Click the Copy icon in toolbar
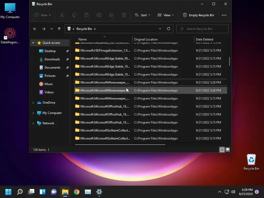Image resolution: width=264 pixels, height=198 pixels. pyautogui.click(x=74, y=15)
